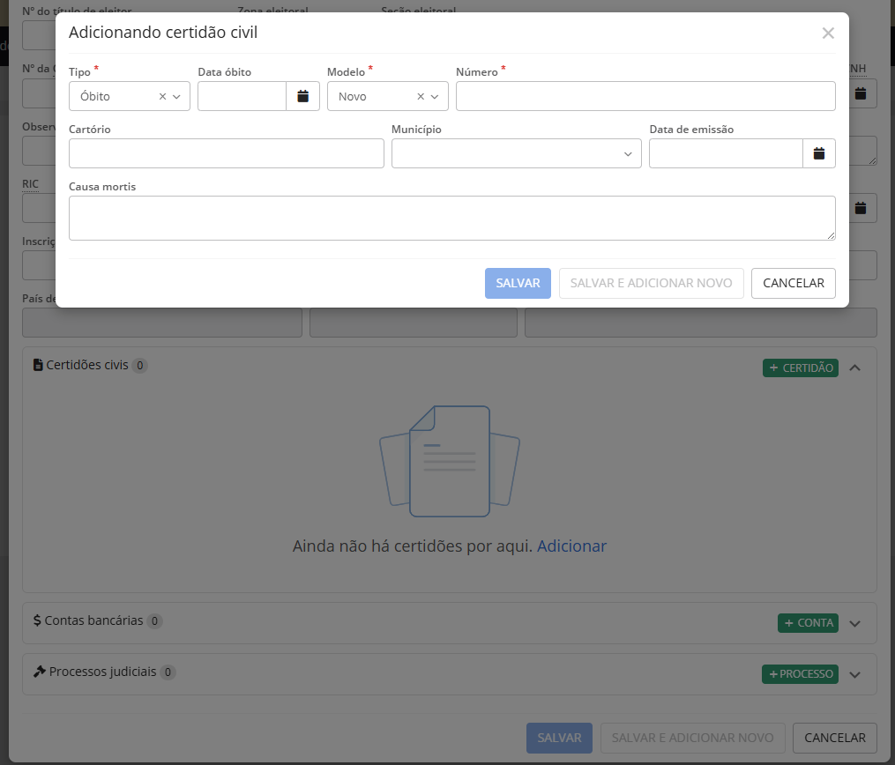The height and width of the screenshot is (765, 895).
Task: Click Salvar in the dialog
Action: click(x=518, y=283)
